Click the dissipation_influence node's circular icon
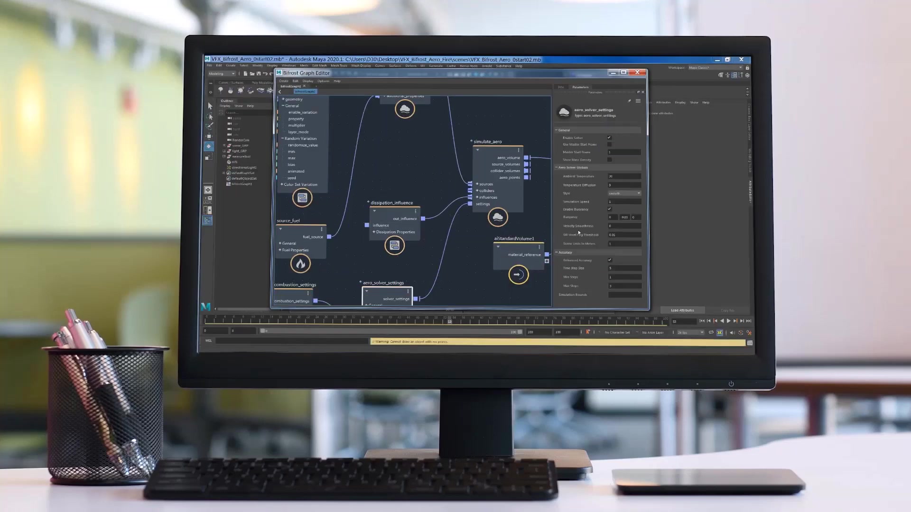The image size is (911, 512). tap(394, 245)
